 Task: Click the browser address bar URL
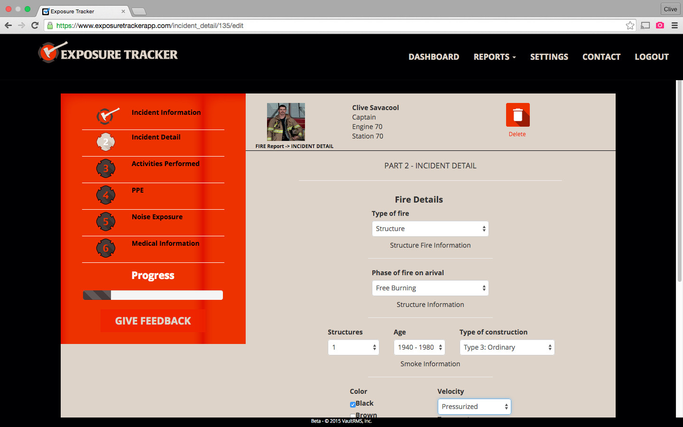[x=150, y=26]
